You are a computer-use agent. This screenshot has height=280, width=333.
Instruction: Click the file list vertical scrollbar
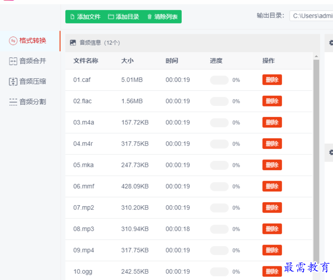[316, 161]
